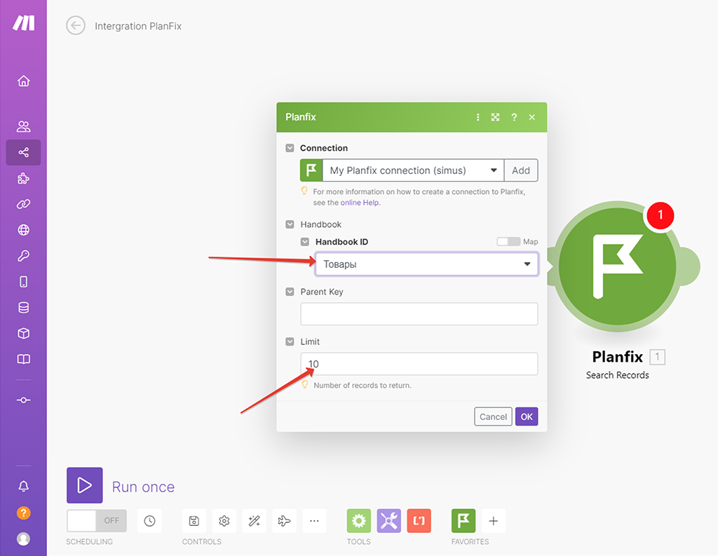Screen dimensions: 718x556
Task: Add a new Planfix connection
Action: 521,170
